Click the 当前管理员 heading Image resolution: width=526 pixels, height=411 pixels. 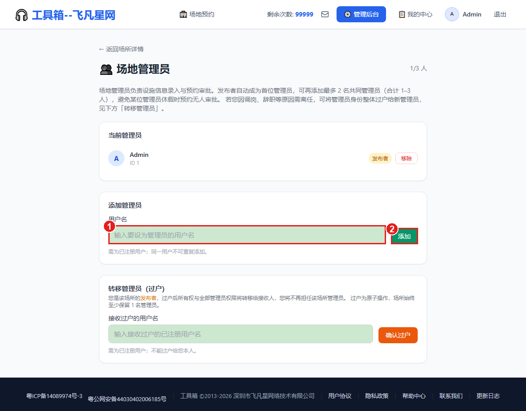pos(125,136)
